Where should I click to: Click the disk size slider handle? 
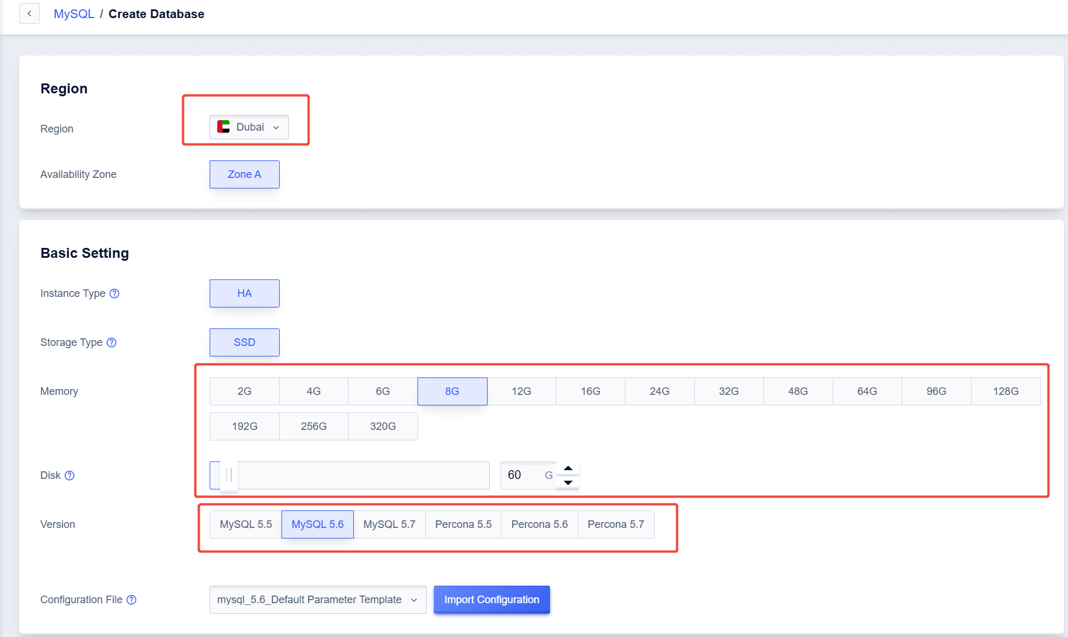(229, 475)
